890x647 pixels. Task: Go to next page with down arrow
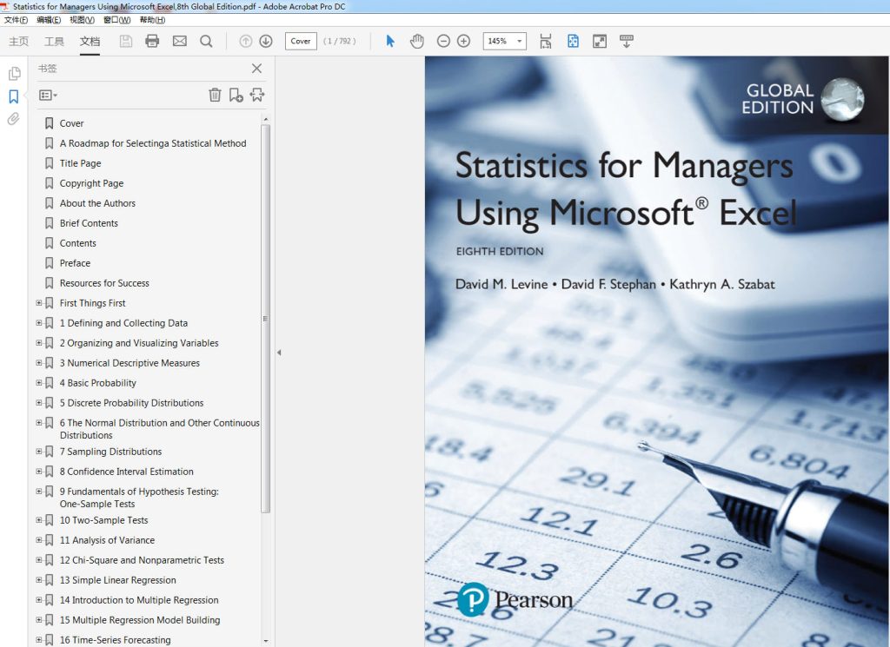coord(267,41)
